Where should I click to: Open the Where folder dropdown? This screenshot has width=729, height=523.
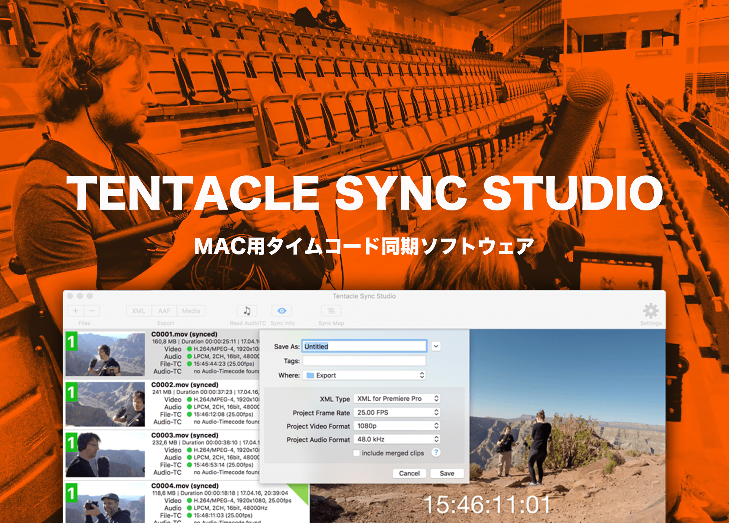364,375
